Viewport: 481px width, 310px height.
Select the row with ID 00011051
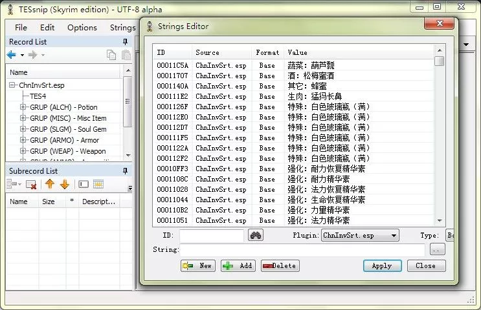pos(293,221)
